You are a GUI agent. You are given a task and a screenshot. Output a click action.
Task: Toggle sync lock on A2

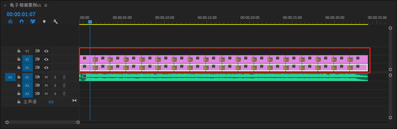pos(37,85)
